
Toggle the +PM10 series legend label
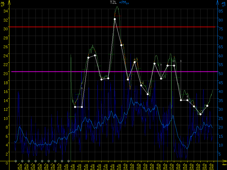[x=124, y=2]
